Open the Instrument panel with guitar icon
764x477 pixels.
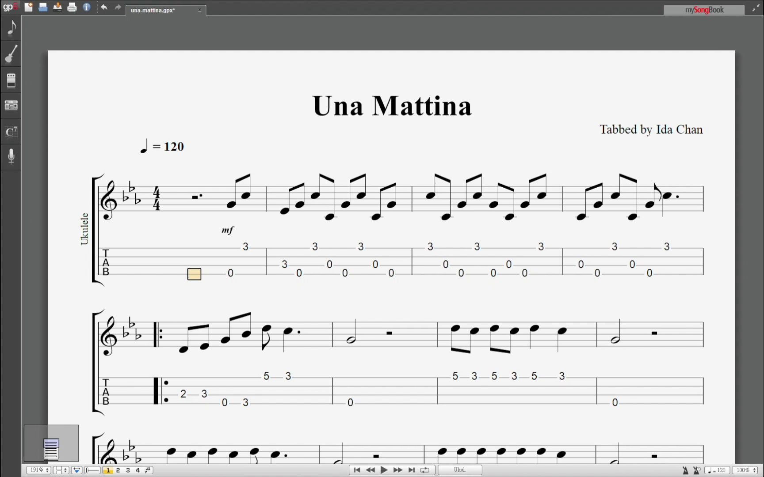point(11,54)
